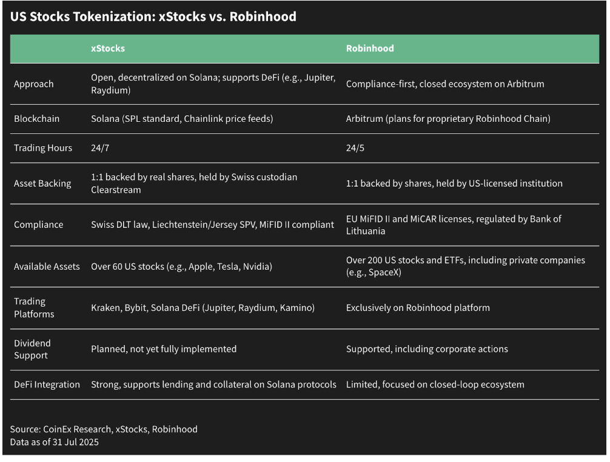610x462 pixels.
Task: Click the 'Supported, including corporate actions' cell
Action: [427, 349]
